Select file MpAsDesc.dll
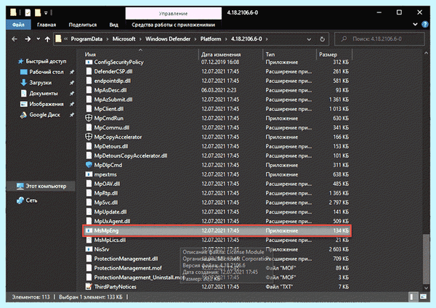The width and height of the screenshot is (436, 308). (110, 90)
